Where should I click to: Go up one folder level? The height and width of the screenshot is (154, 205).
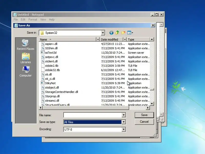coord(117,33)
